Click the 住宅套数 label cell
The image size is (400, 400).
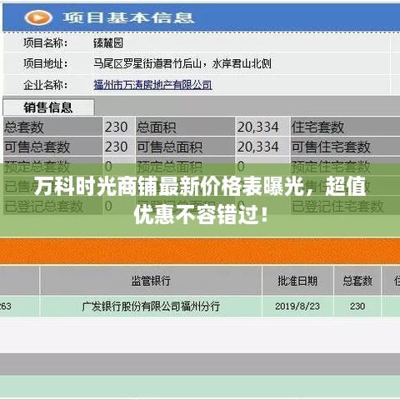tap(345, 127)
